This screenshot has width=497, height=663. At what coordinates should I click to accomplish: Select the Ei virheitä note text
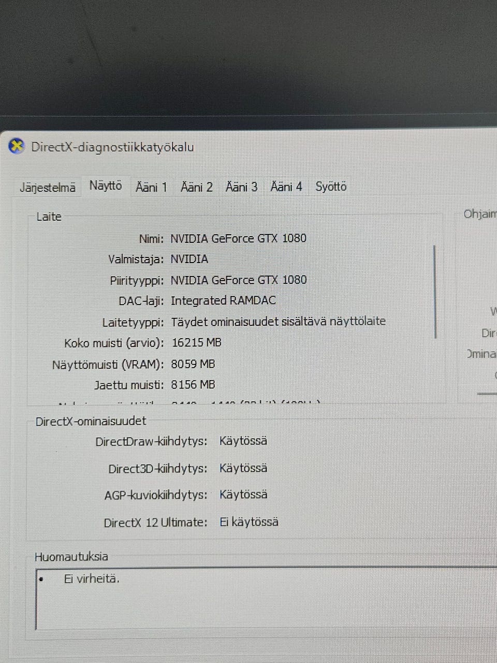tap(92, 579)
